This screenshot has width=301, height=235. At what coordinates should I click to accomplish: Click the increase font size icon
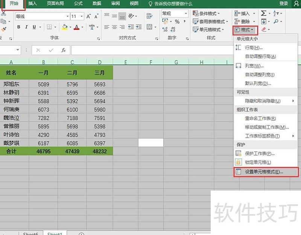pos(88,17)
